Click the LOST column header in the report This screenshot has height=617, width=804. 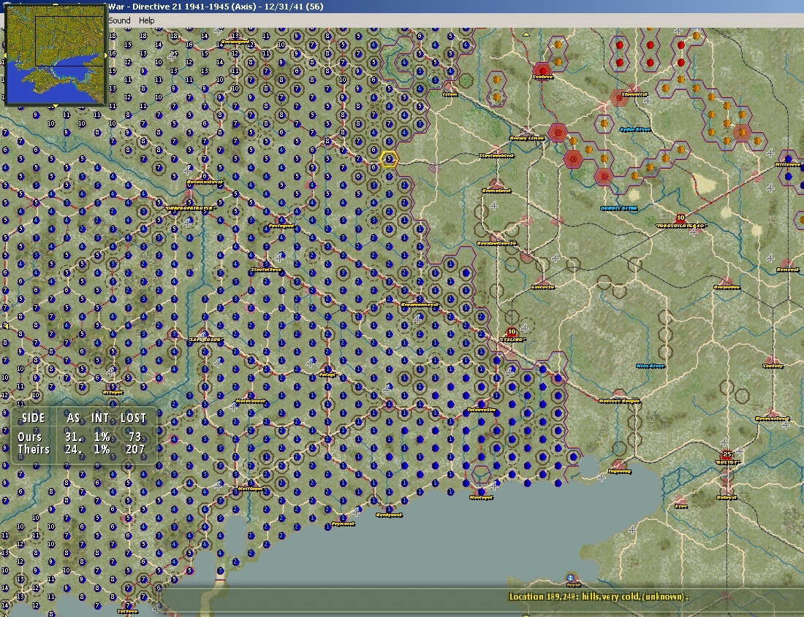click(x=133, y=418)
